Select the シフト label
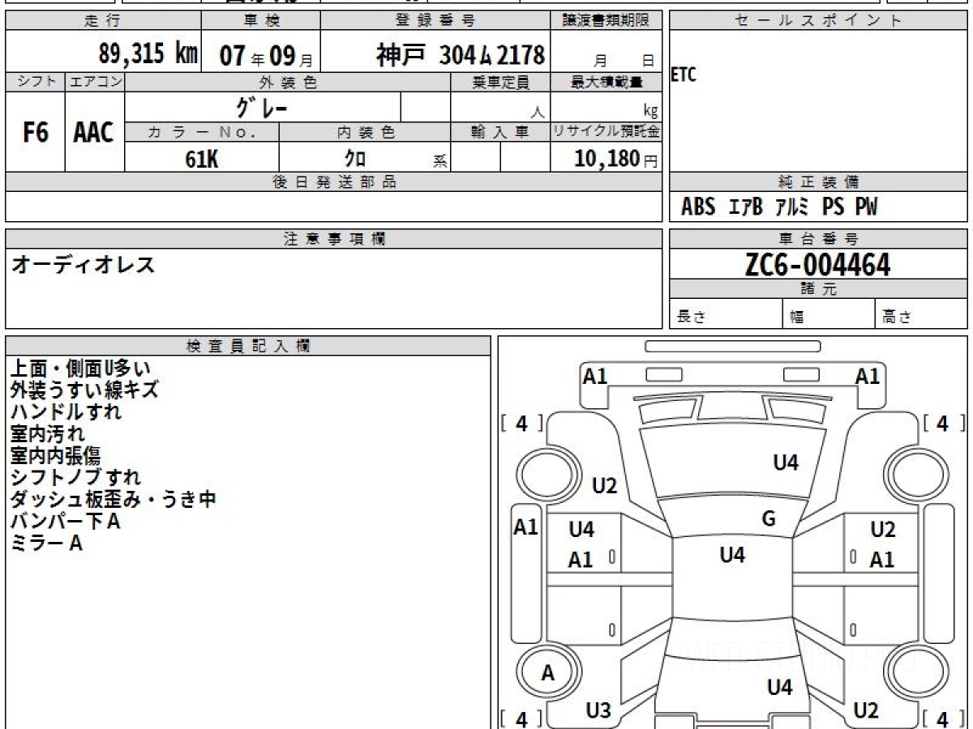973x729 pixels. 35,82
